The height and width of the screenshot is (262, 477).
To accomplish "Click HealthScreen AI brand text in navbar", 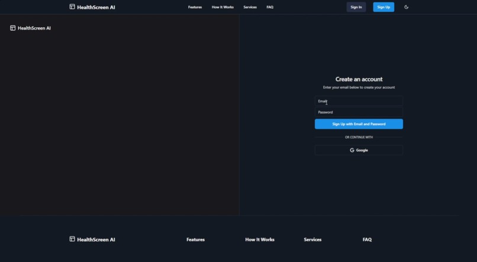I will pyautogui.click(x=96, y=7).
